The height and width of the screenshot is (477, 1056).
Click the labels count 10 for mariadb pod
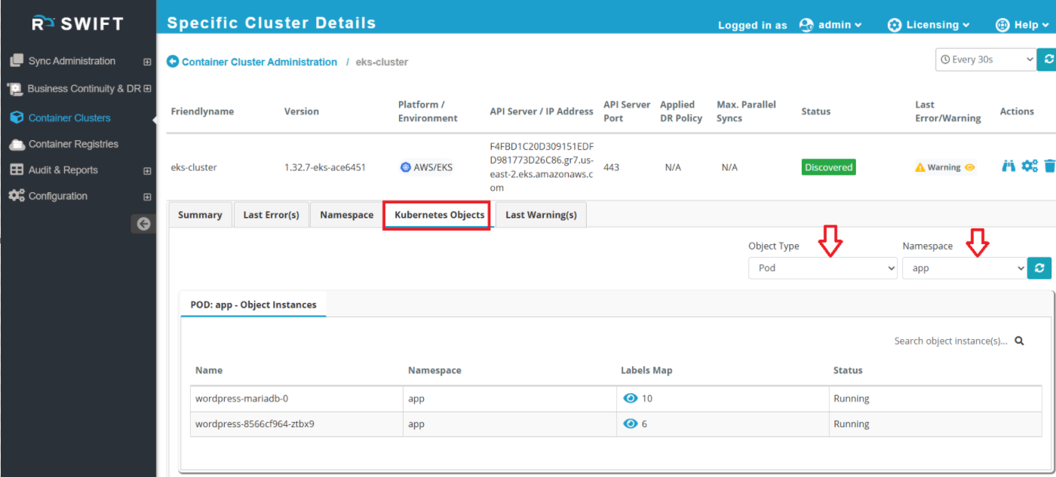(x=647, y=399)
